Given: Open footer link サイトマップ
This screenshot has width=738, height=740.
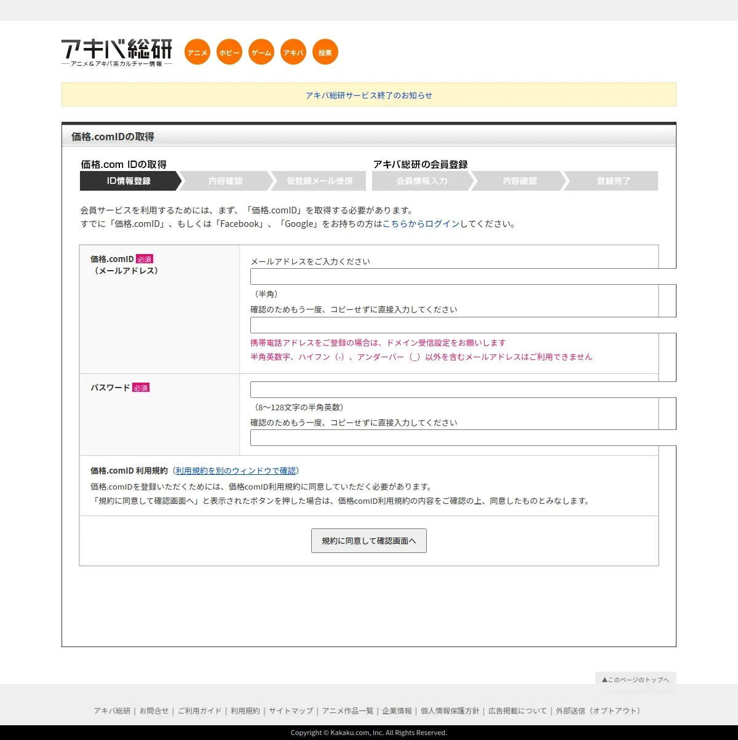Looking at the screenshot, I should point(291,710).
